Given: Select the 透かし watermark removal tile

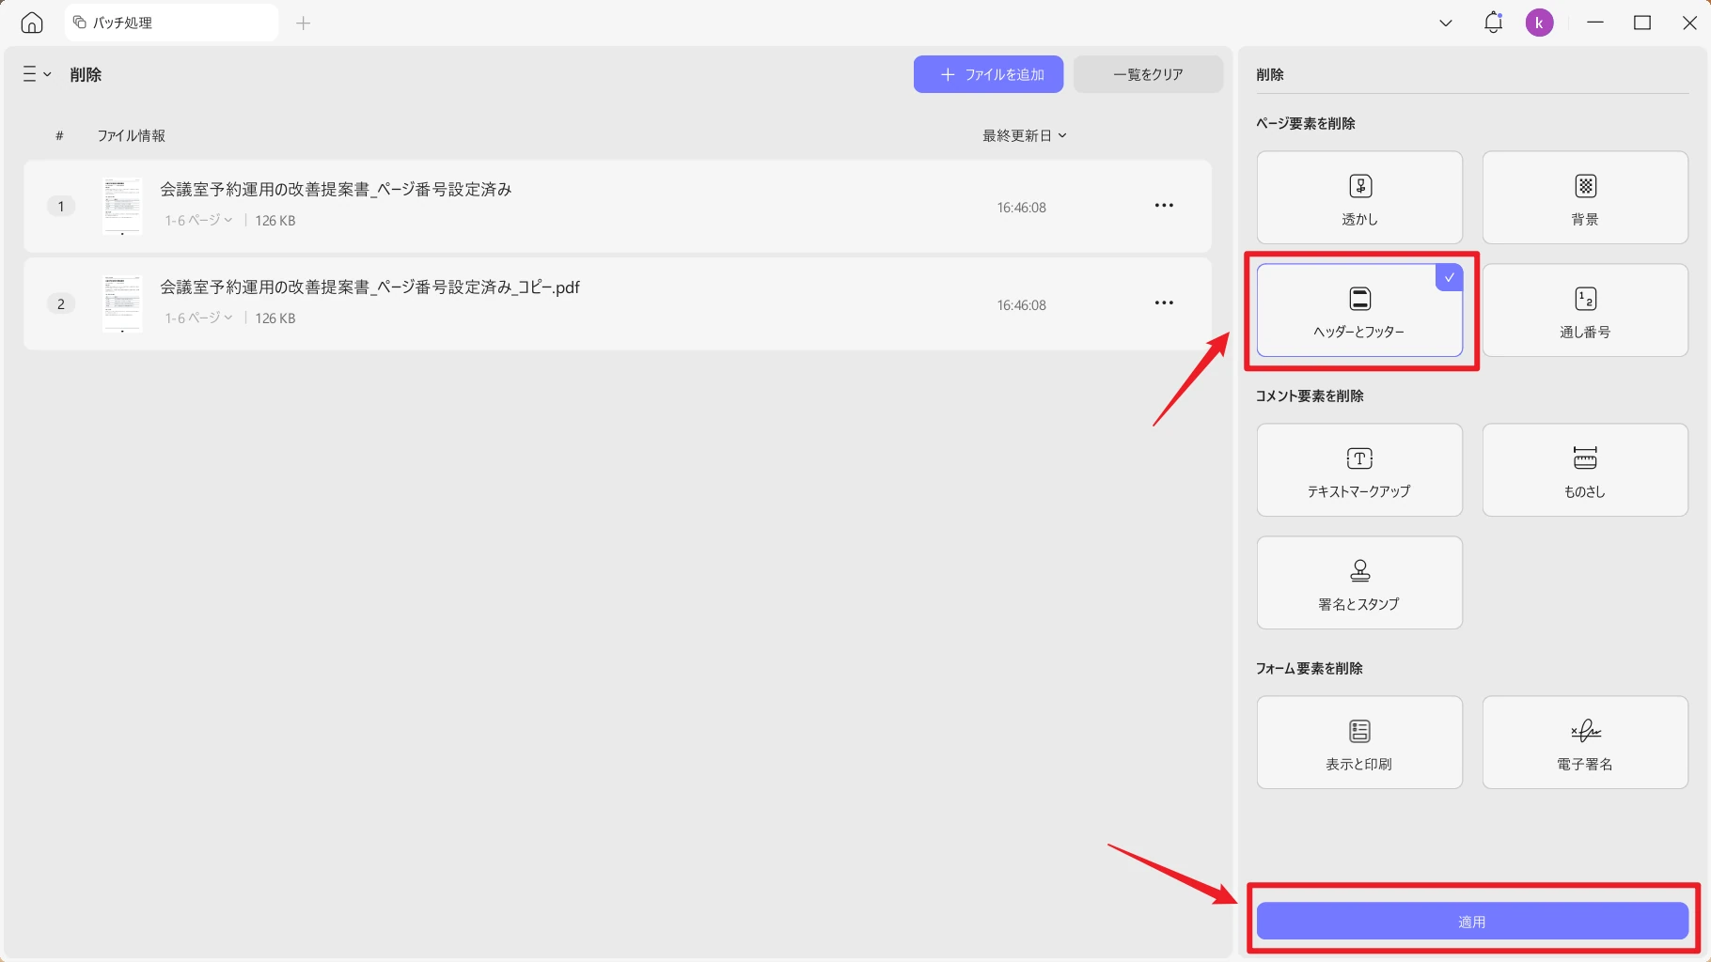Looking at the screenshot, I should 1359,197.
